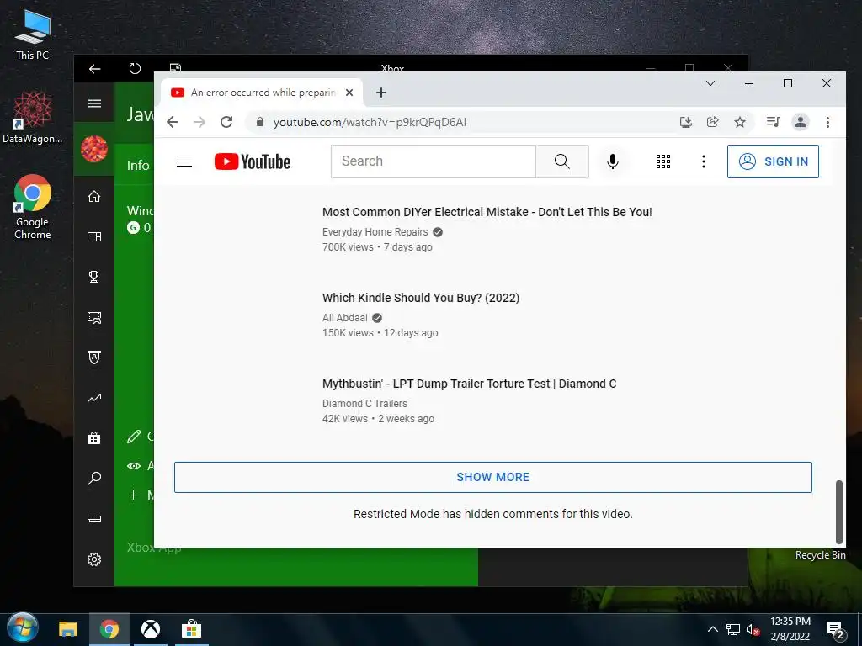Open the media control playlist icon
The width and height of the screenshot is (862, 646).
tap(773, 122)
